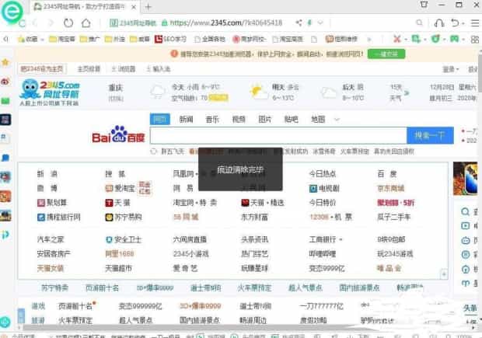This screenshot has width=482, height=338.
Task: Click the sidebar yellow star icon
Action: (5, 62)
